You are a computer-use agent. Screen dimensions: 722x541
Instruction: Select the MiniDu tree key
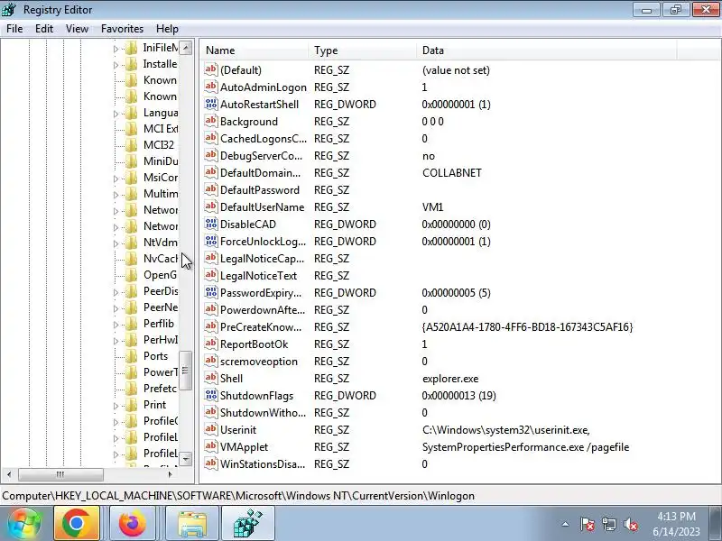tap(161, 161)
